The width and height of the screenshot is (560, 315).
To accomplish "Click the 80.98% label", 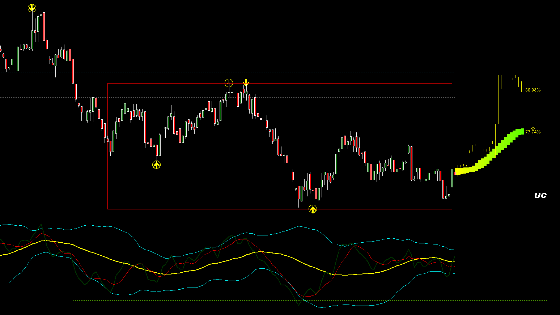I will coord(533,90).
